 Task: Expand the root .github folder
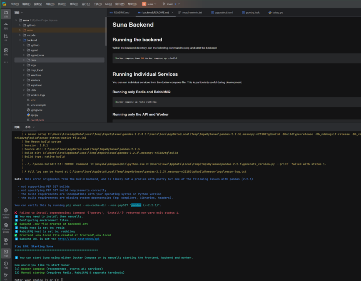click(x=20, y=25)
